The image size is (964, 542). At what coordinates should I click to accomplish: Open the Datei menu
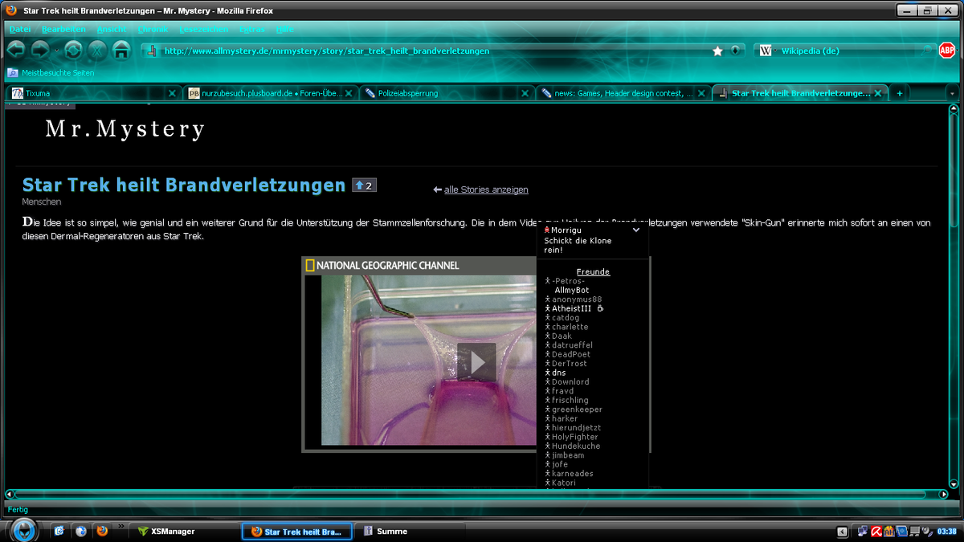[20, 29]
